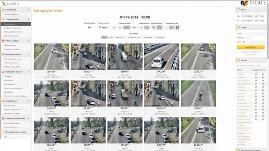Collapse the Pannello di controllo section arrow

pyautogui.click(x=29, y=118)
